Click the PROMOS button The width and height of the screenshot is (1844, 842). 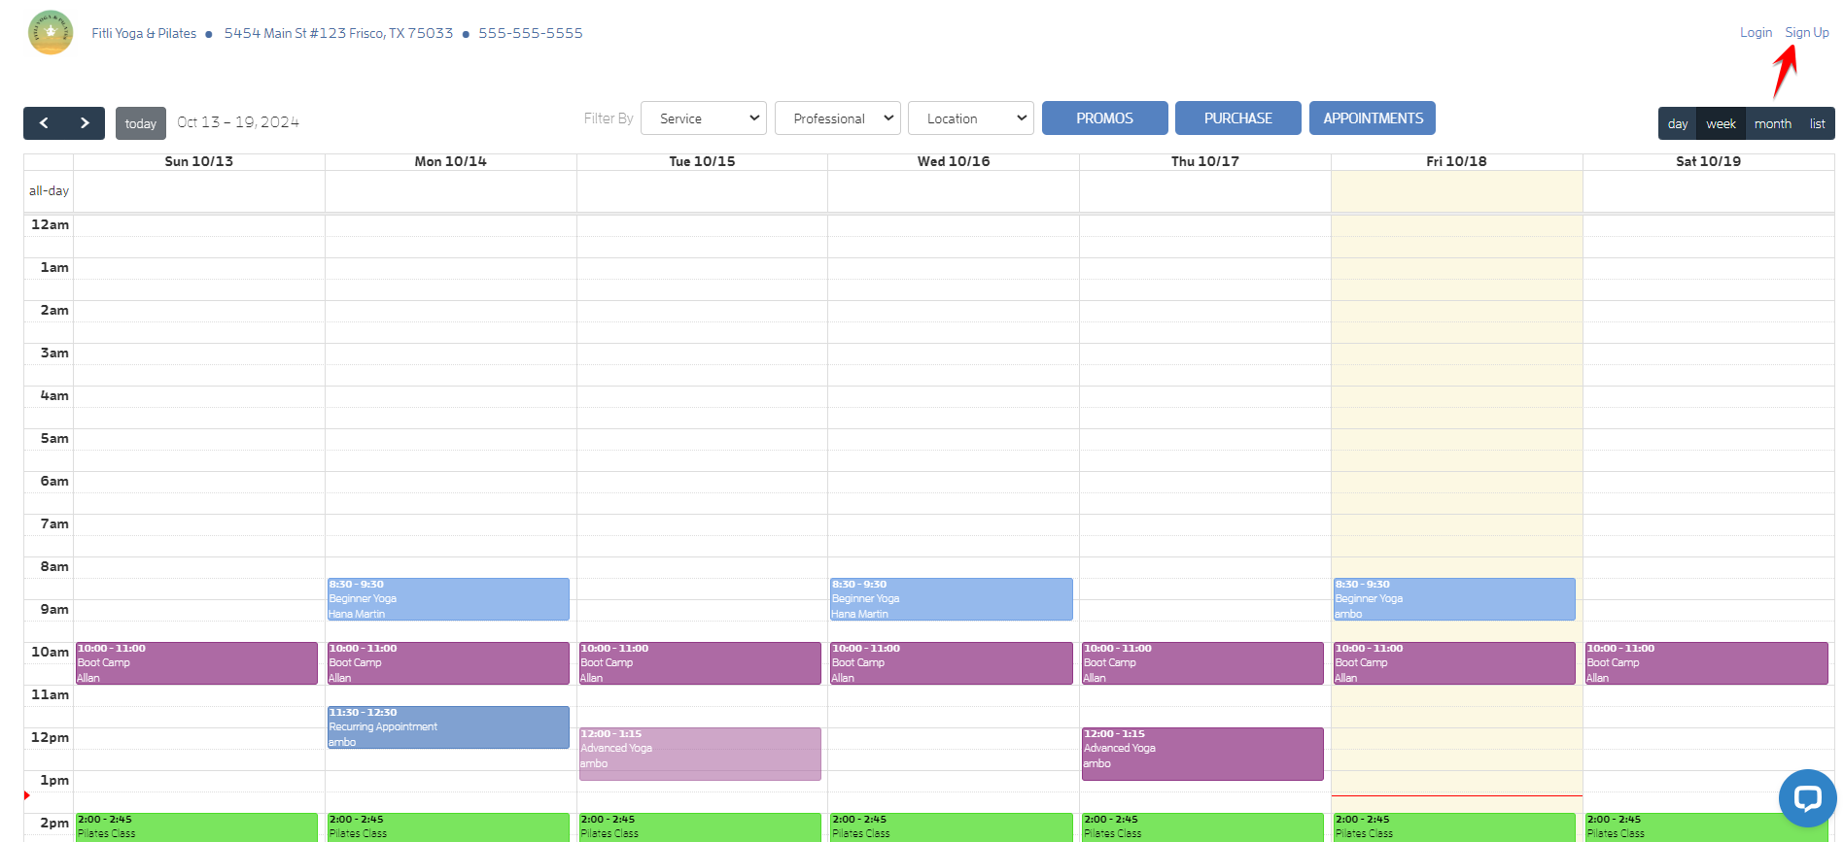coord(1105,118)
